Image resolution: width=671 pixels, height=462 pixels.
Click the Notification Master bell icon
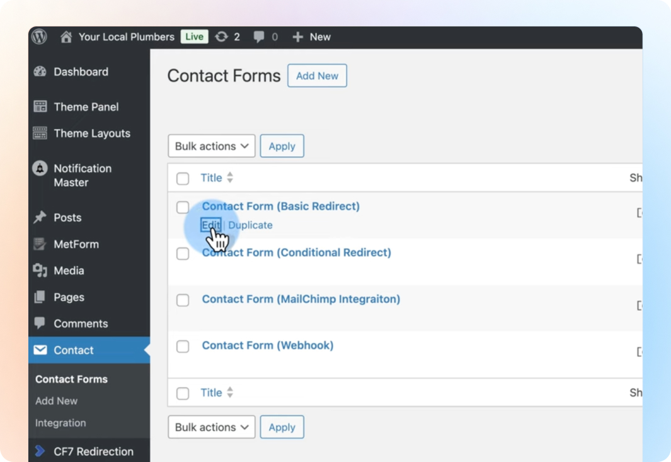point(40,169)
